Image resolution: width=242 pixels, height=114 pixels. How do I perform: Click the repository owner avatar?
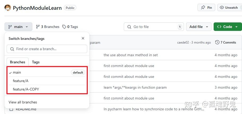coord(8,8)
